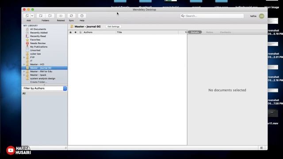Click the Sync toolbar icon
Image resolution: width=283 pixels, height=159 pixels.
coord(72,16)
